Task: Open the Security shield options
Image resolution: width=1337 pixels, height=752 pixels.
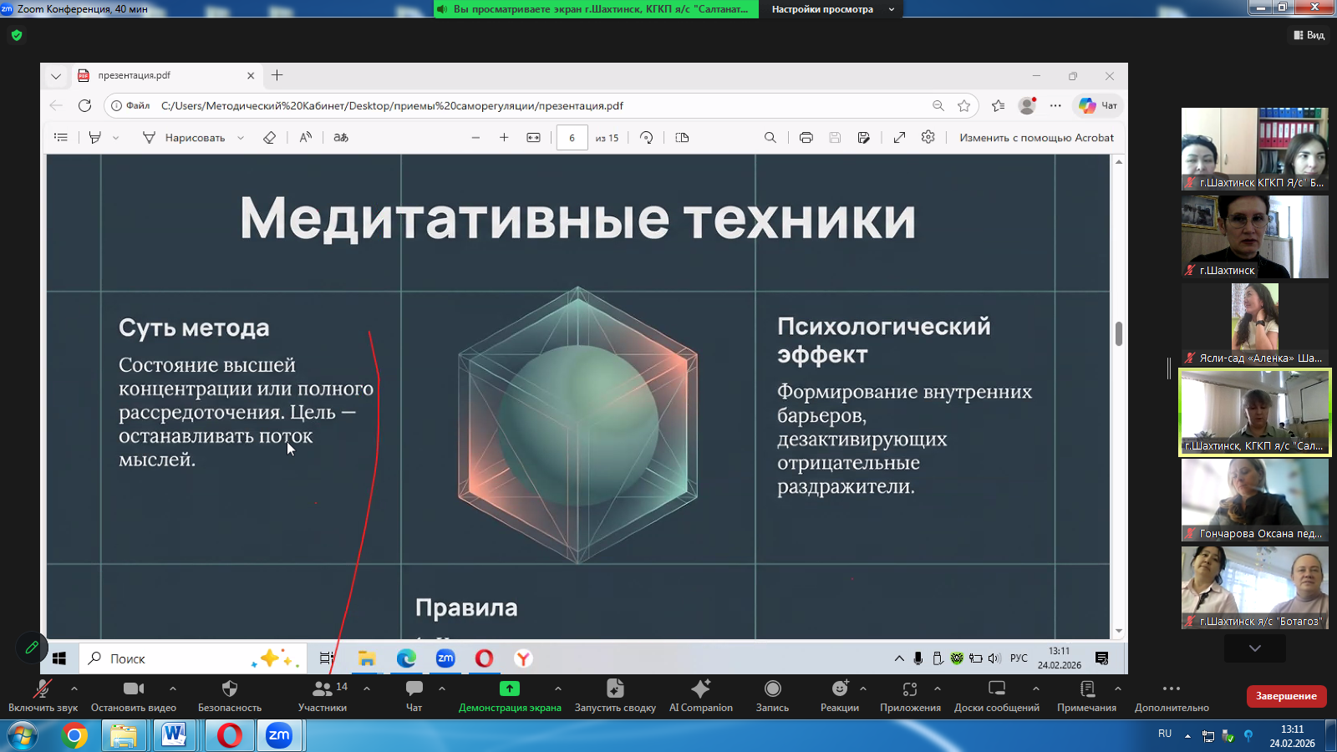Action: pos(229,695)
